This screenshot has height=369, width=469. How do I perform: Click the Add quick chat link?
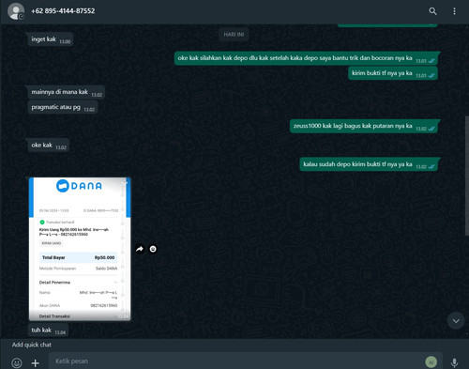(32, 345)
